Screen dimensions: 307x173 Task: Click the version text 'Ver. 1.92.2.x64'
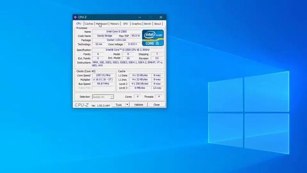101,106
